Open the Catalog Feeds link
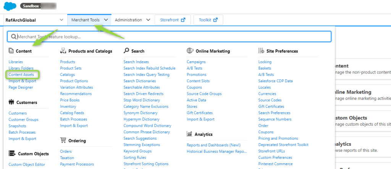This screenshot has width=391, height=169. click(x=72, y=113)
